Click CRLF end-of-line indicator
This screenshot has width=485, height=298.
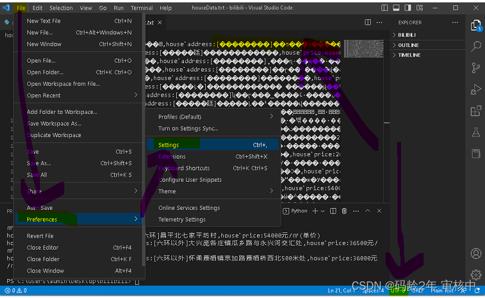pyautogui.click(x=418, y=291)
